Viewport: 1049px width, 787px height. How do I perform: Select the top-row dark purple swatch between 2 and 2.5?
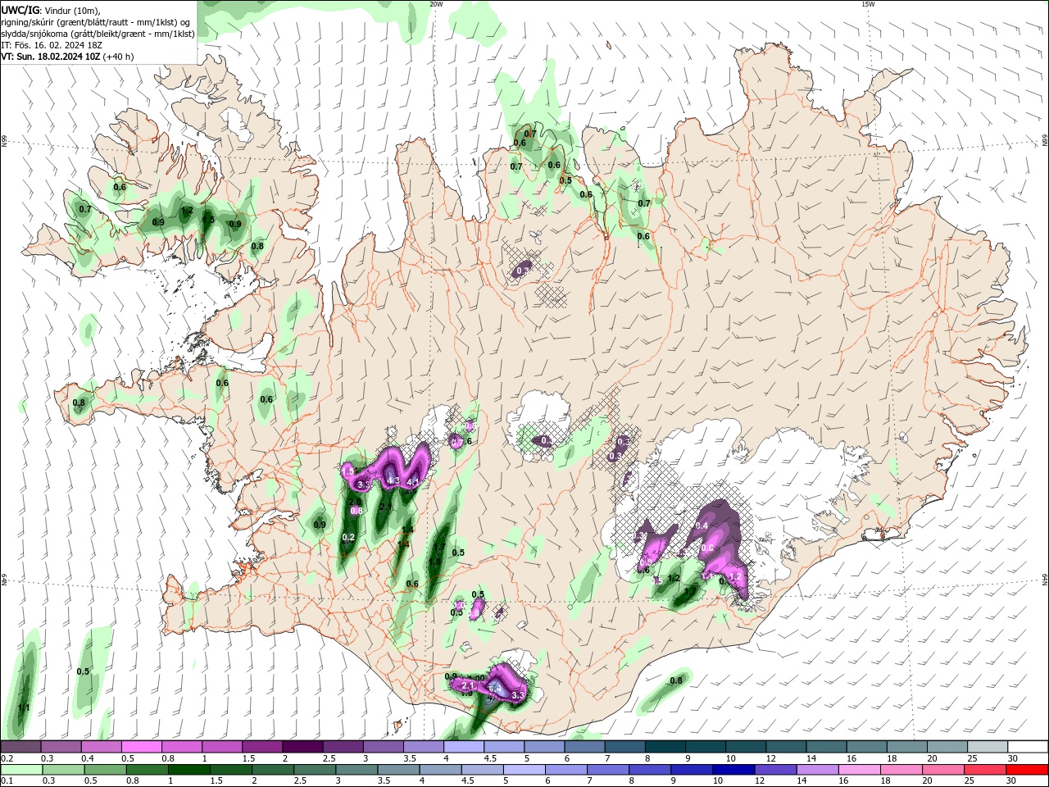pos(302,747)
